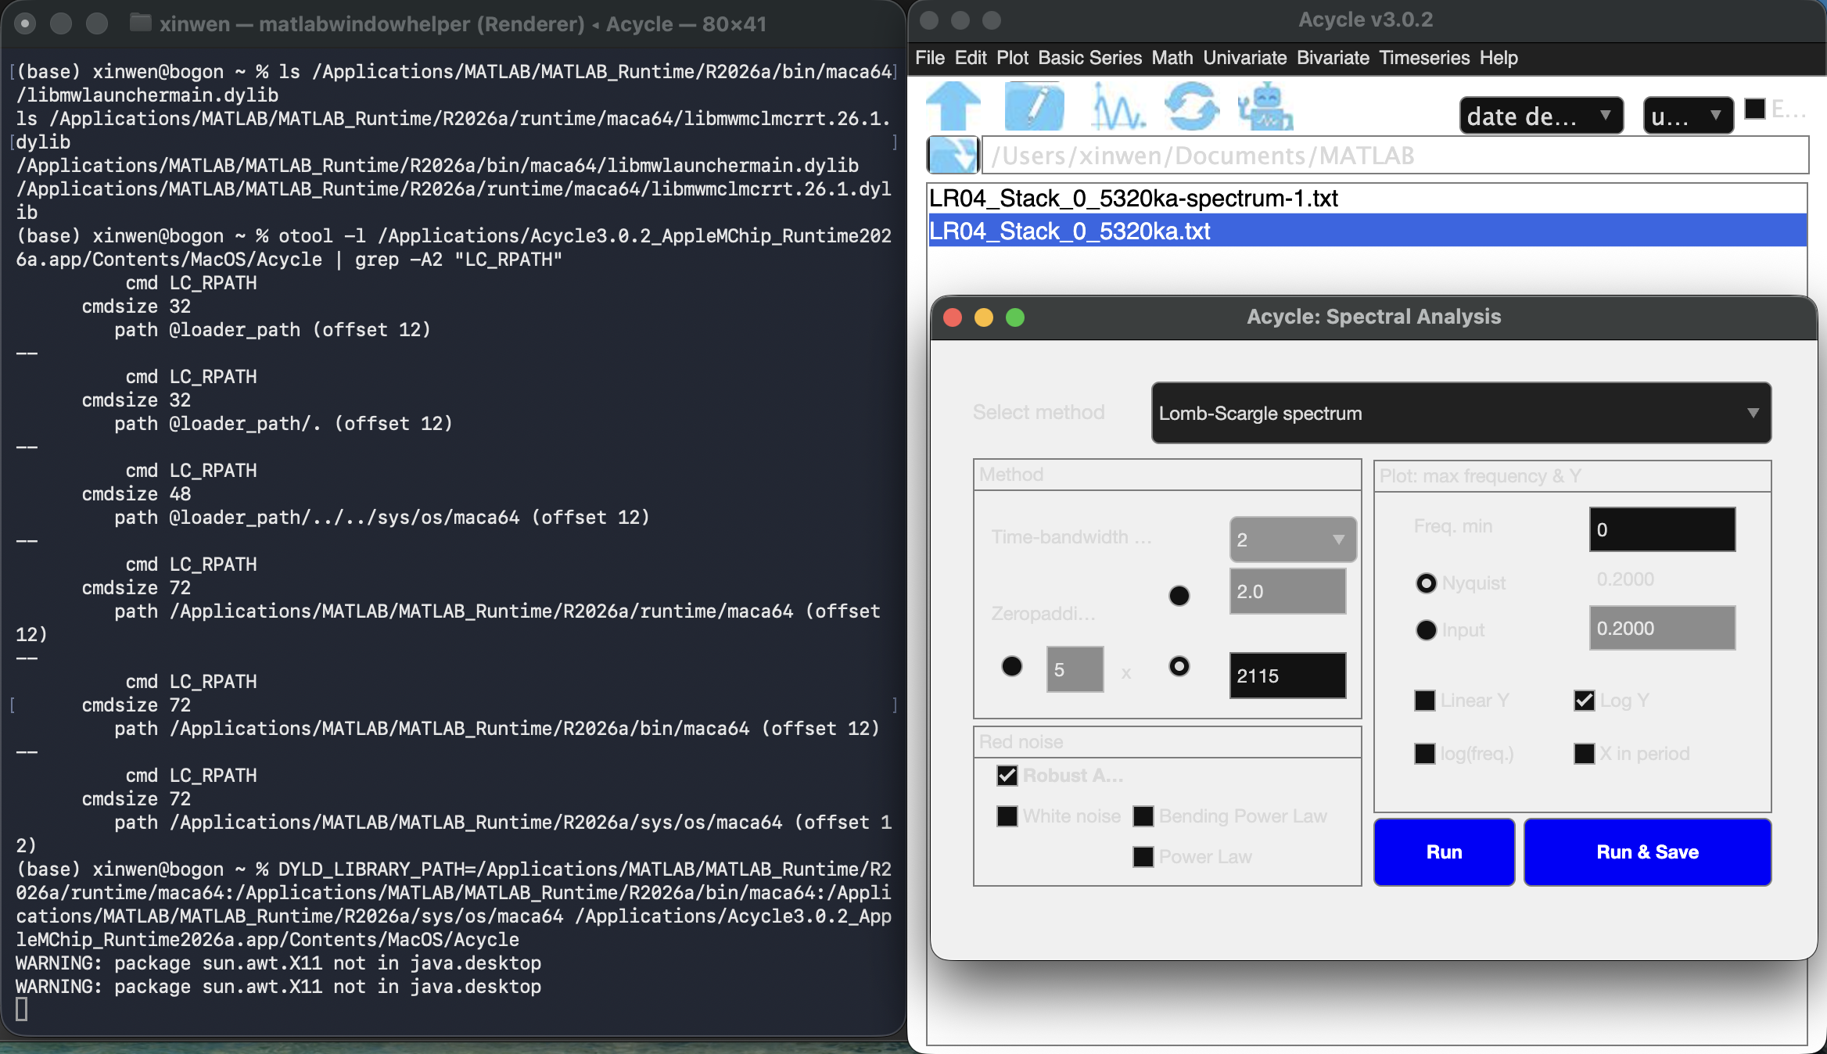
Task: Select the Nyquist radio button
Action: point(1427,583)
